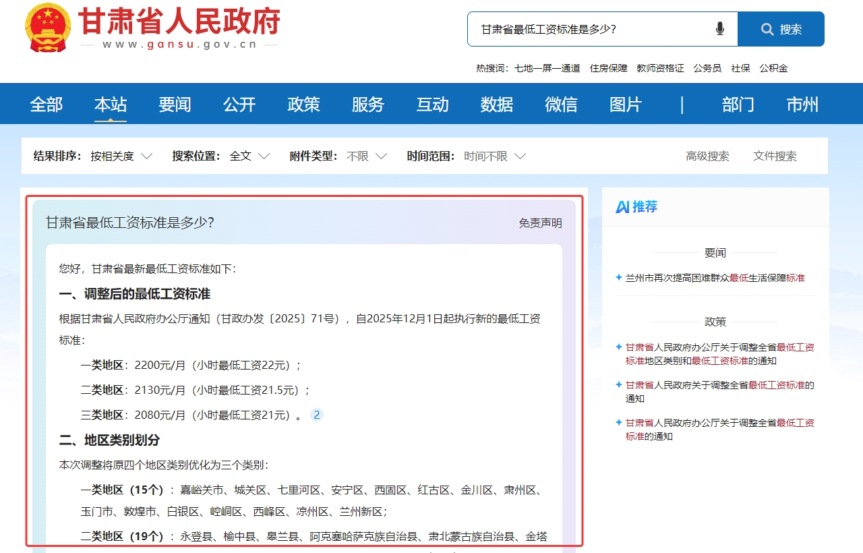Open 高级搜索 advanced search

707,156
